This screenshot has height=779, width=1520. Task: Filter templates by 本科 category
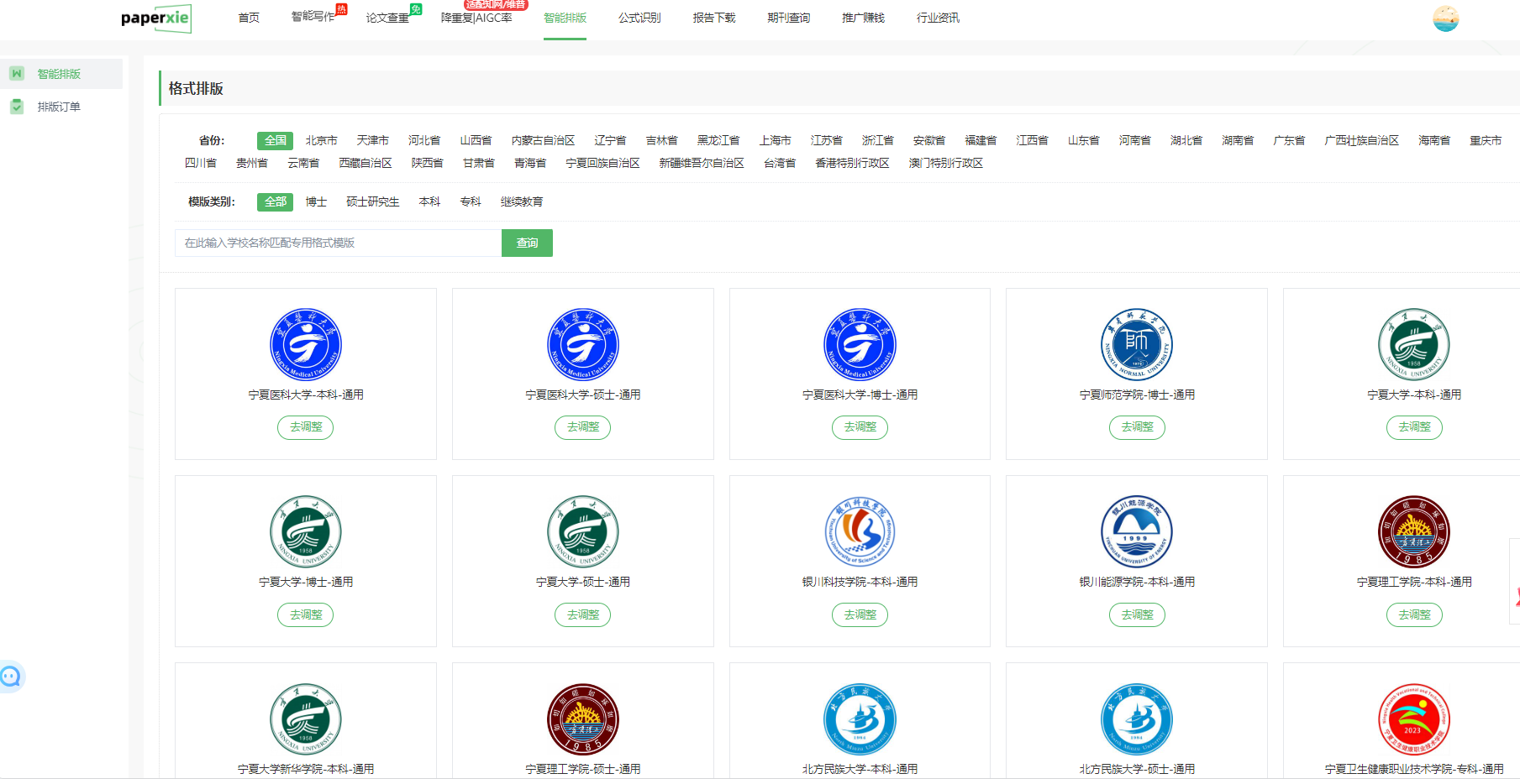[429, 201]
